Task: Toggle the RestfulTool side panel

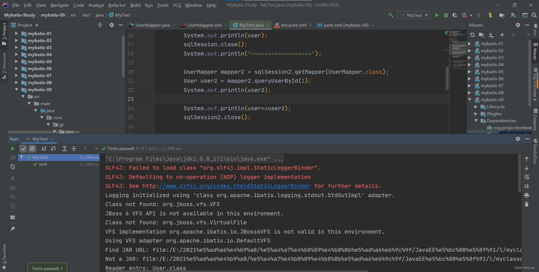Action: tap(535, 151)
